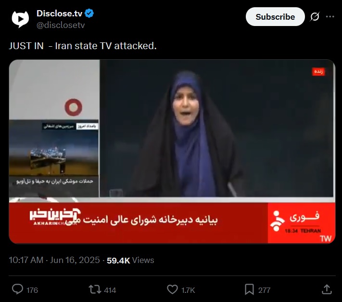This screenshot has width=342, height=302.
Task: Subscribe to Disclose.tv
Action: coord(275,17)
